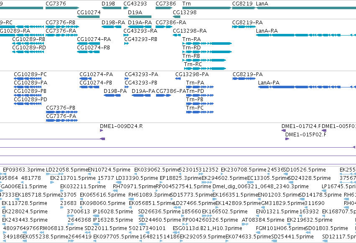The height and width of the screenshot is (243, 356).
Task: Click EST EK213701.5prime
Action: 73,178
